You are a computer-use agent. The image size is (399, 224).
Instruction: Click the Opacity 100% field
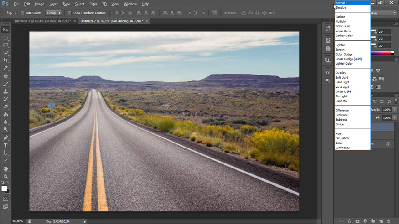coord(387,110)
